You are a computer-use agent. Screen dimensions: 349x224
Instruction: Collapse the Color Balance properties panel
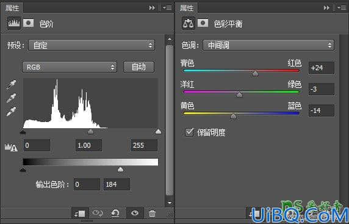pos(326,8)
